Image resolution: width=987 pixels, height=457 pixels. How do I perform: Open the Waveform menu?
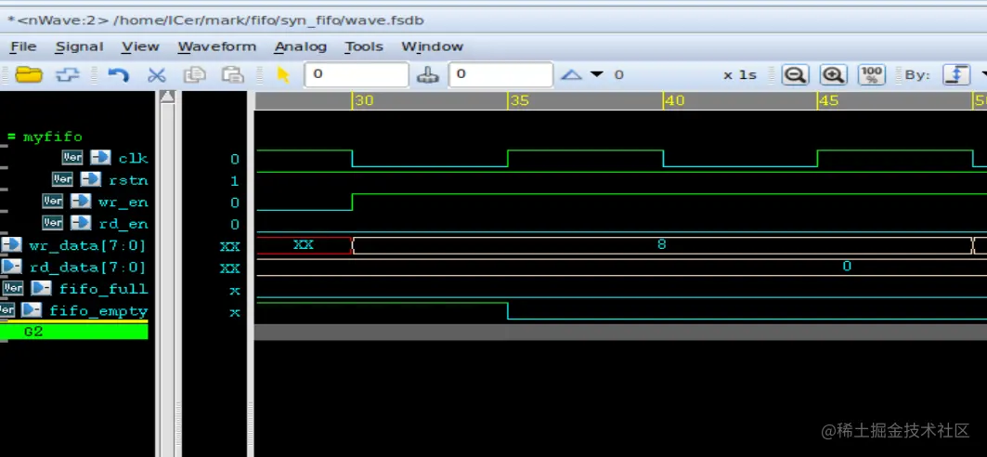click(x=217, y=46)
